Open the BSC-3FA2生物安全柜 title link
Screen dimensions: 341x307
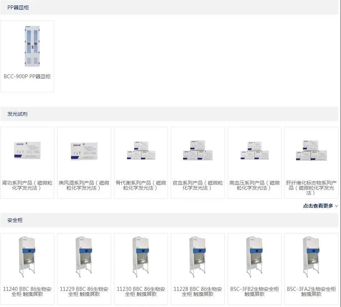point(311,292)
